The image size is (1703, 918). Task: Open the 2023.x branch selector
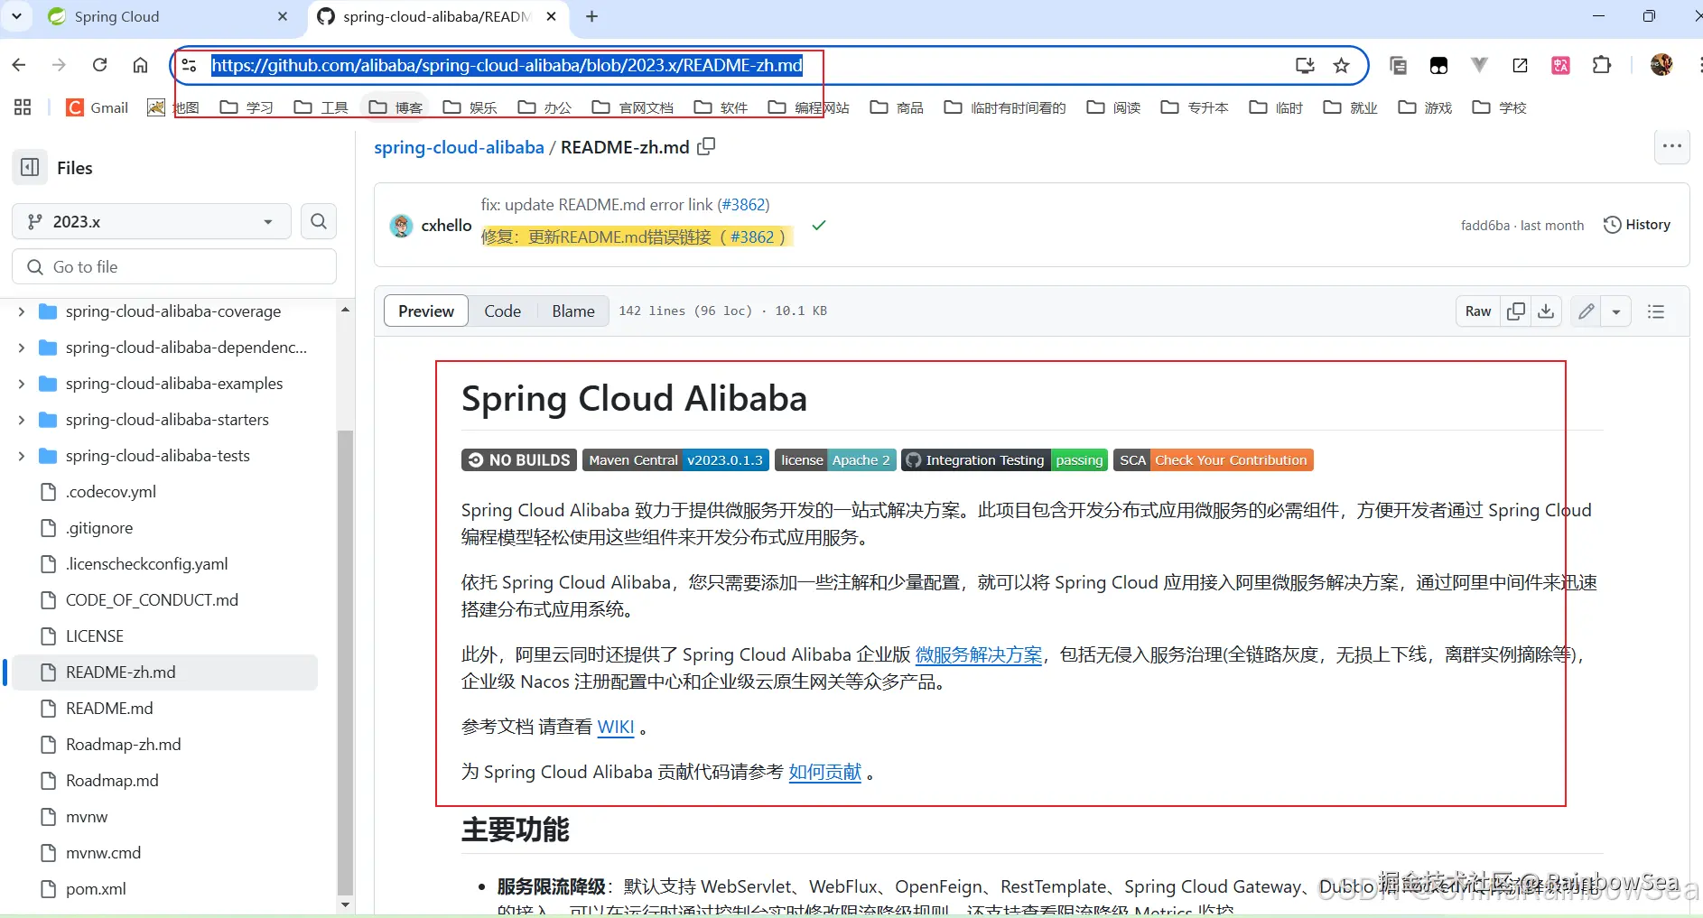(x=152, y=221)
